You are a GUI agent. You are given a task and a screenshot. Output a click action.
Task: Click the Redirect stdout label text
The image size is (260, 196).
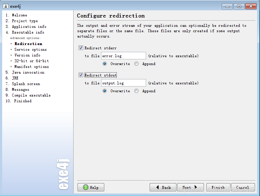click(x=100, y=75)
